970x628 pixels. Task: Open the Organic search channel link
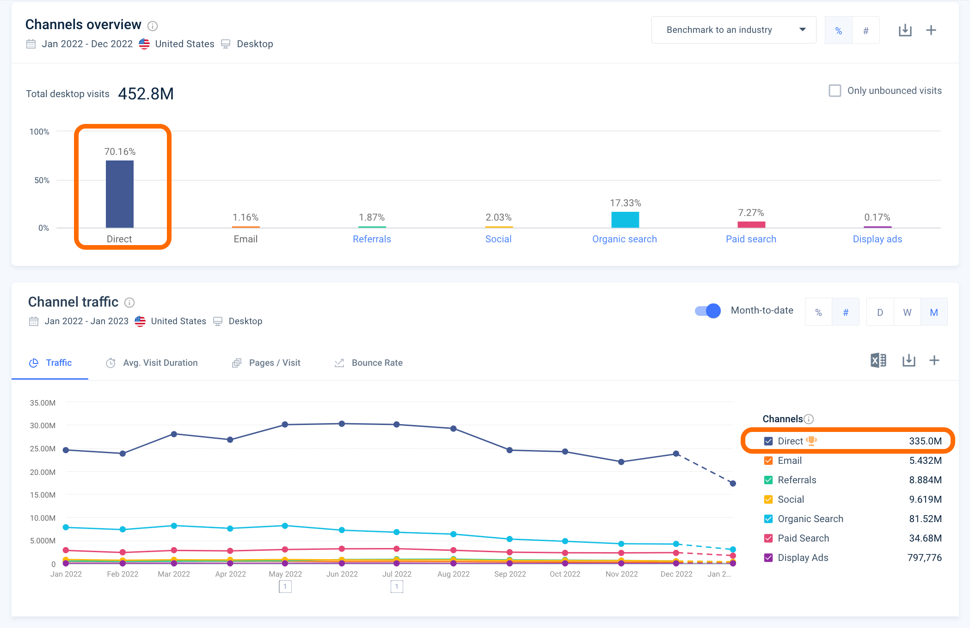625,239
